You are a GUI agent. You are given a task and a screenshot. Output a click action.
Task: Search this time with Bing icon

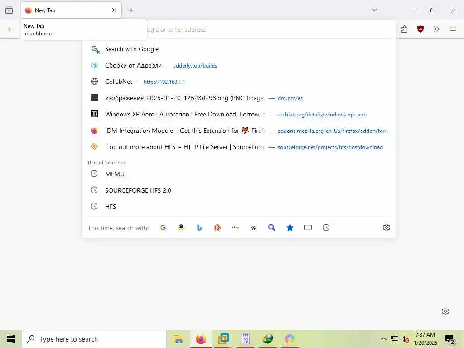click(x=199, y=227)
